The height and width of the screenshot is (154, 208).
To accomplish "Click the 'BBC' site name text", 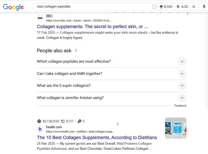I will coord(49,16).
